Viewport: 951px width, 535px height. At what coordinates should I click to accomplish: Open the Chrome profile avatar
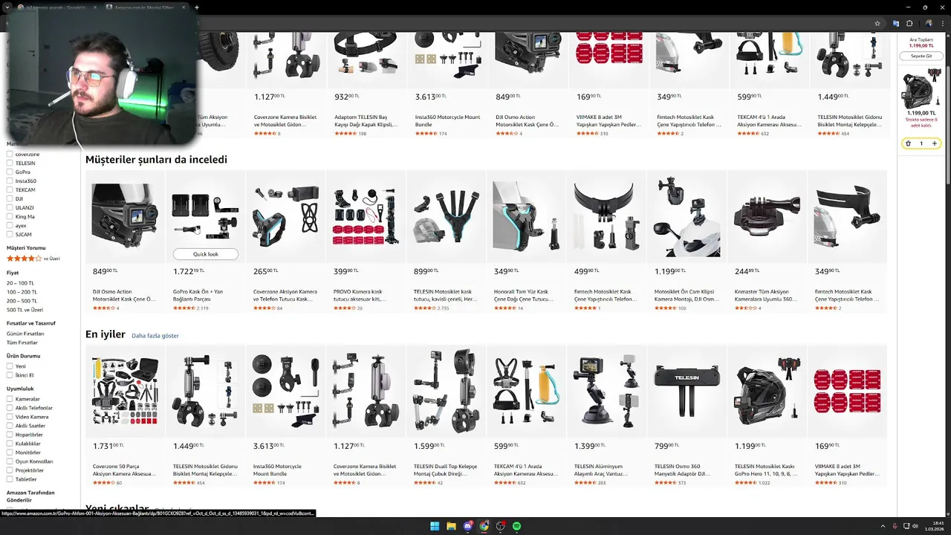[929, 23]
